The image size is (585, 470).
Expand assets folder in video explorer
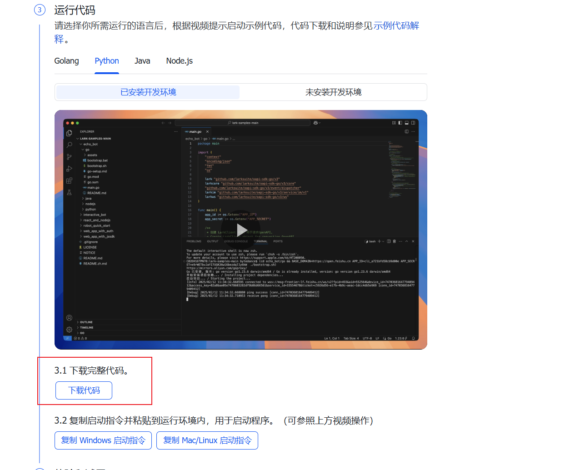90,155
